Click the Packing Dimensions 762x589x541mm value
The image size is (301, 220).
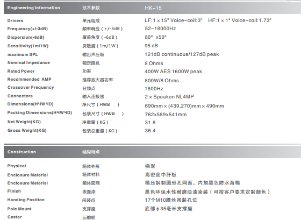(166, 115)
